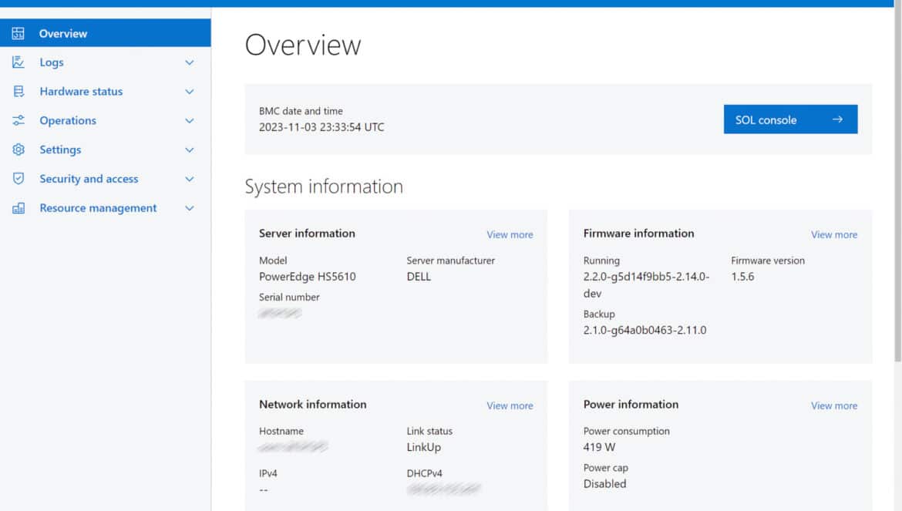Click the power consumption value 419 W

[x=600, y=447]
